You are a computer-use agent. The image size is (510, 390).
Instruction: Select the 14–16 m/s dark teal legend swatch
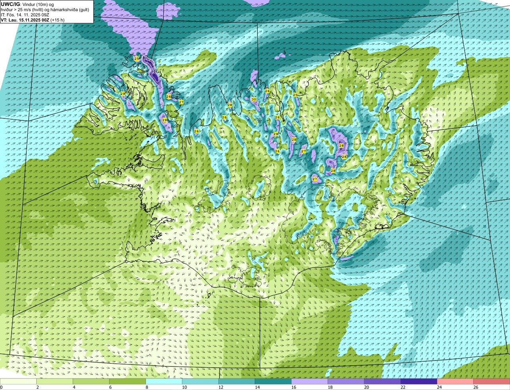pyautogui.click(x=273, y=381)
